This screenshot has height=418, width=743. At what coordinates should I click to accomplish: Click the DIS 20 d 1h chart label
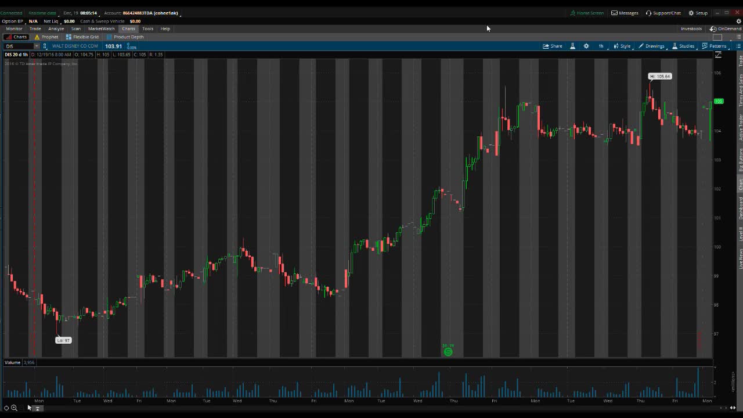(x=16, y=55)
